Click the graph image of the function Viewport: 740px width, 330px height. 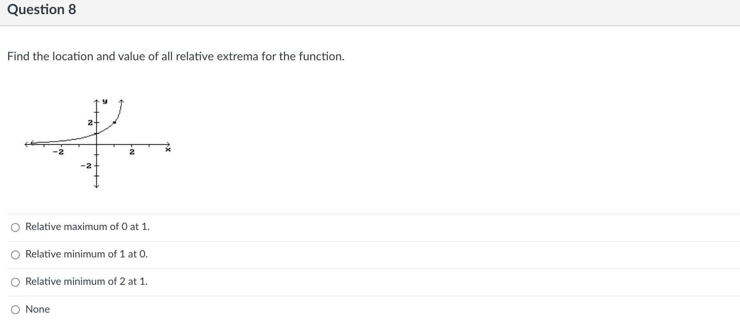(x=96, y=141)
